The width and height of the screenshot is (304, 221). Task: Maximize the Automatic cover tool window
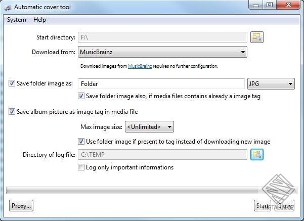click(x=270, y=5)
